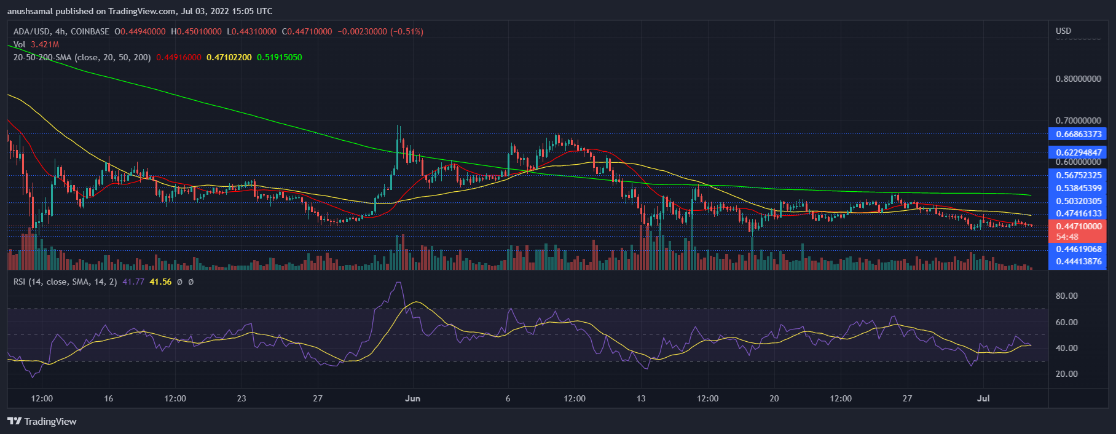Click the RSI axis 80.00 tick
Viewport: 1116px width, 434px height.
pos(1066,296)
